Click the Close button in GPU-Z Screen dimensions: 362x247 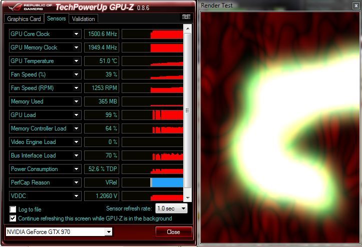(x=174, y=232)
